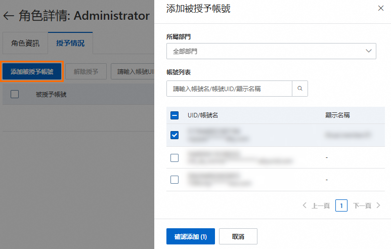This screenshot has height=249, width=391.
Task: Switch to the 角色資訊 tab
Action: point(25,43)
